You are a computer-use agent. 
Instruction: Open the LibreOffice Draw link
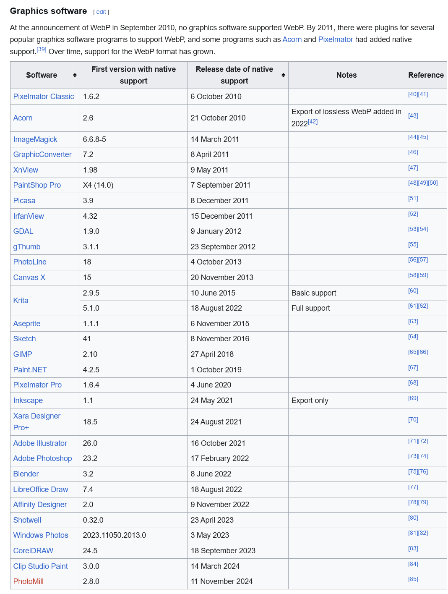pyautogui.click(x=41, y=489)
